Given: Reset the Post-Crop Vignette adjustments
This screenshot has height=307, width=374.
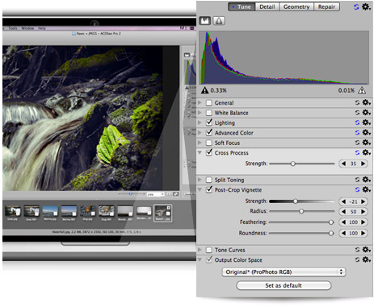Looking at the screenshot, I should [x=357, y=189].
